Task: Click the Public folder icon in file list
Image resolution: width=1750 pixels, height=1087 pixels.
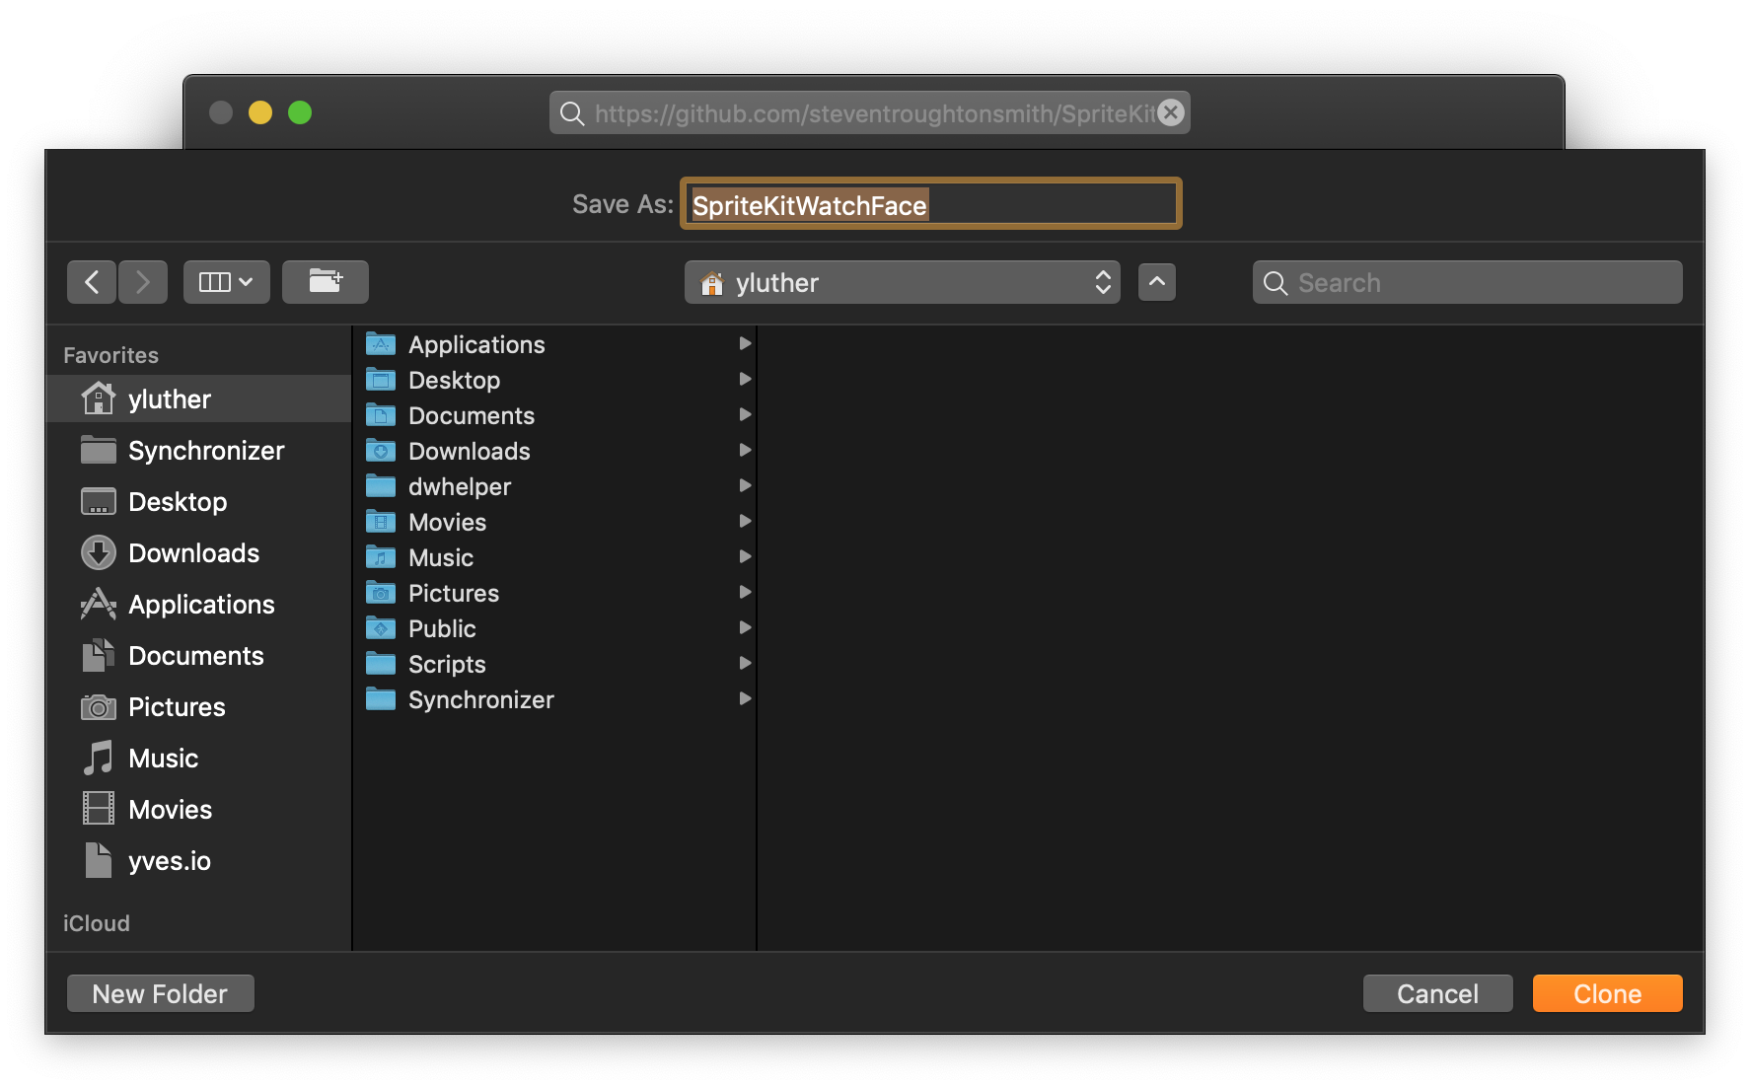Action: (381, 628)
